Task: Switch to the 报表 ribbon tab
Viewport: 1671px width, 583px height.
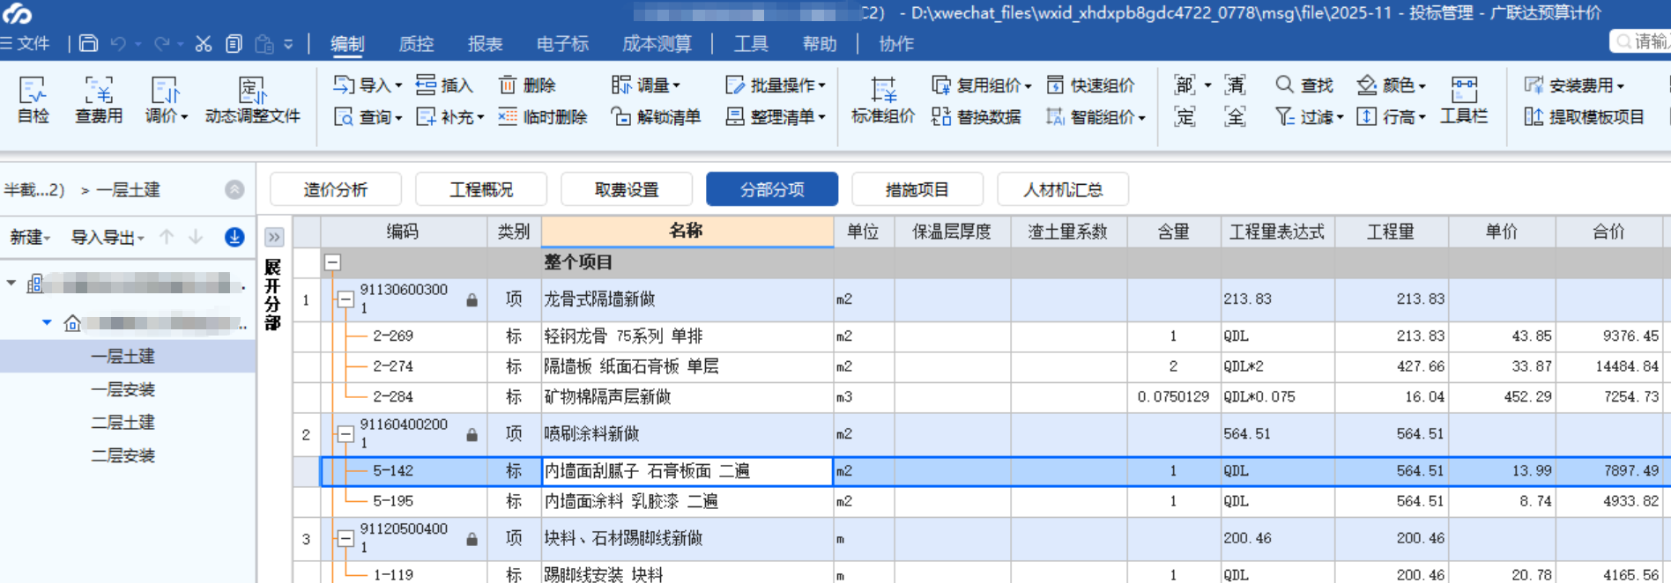Action: [x=485, y=43]
